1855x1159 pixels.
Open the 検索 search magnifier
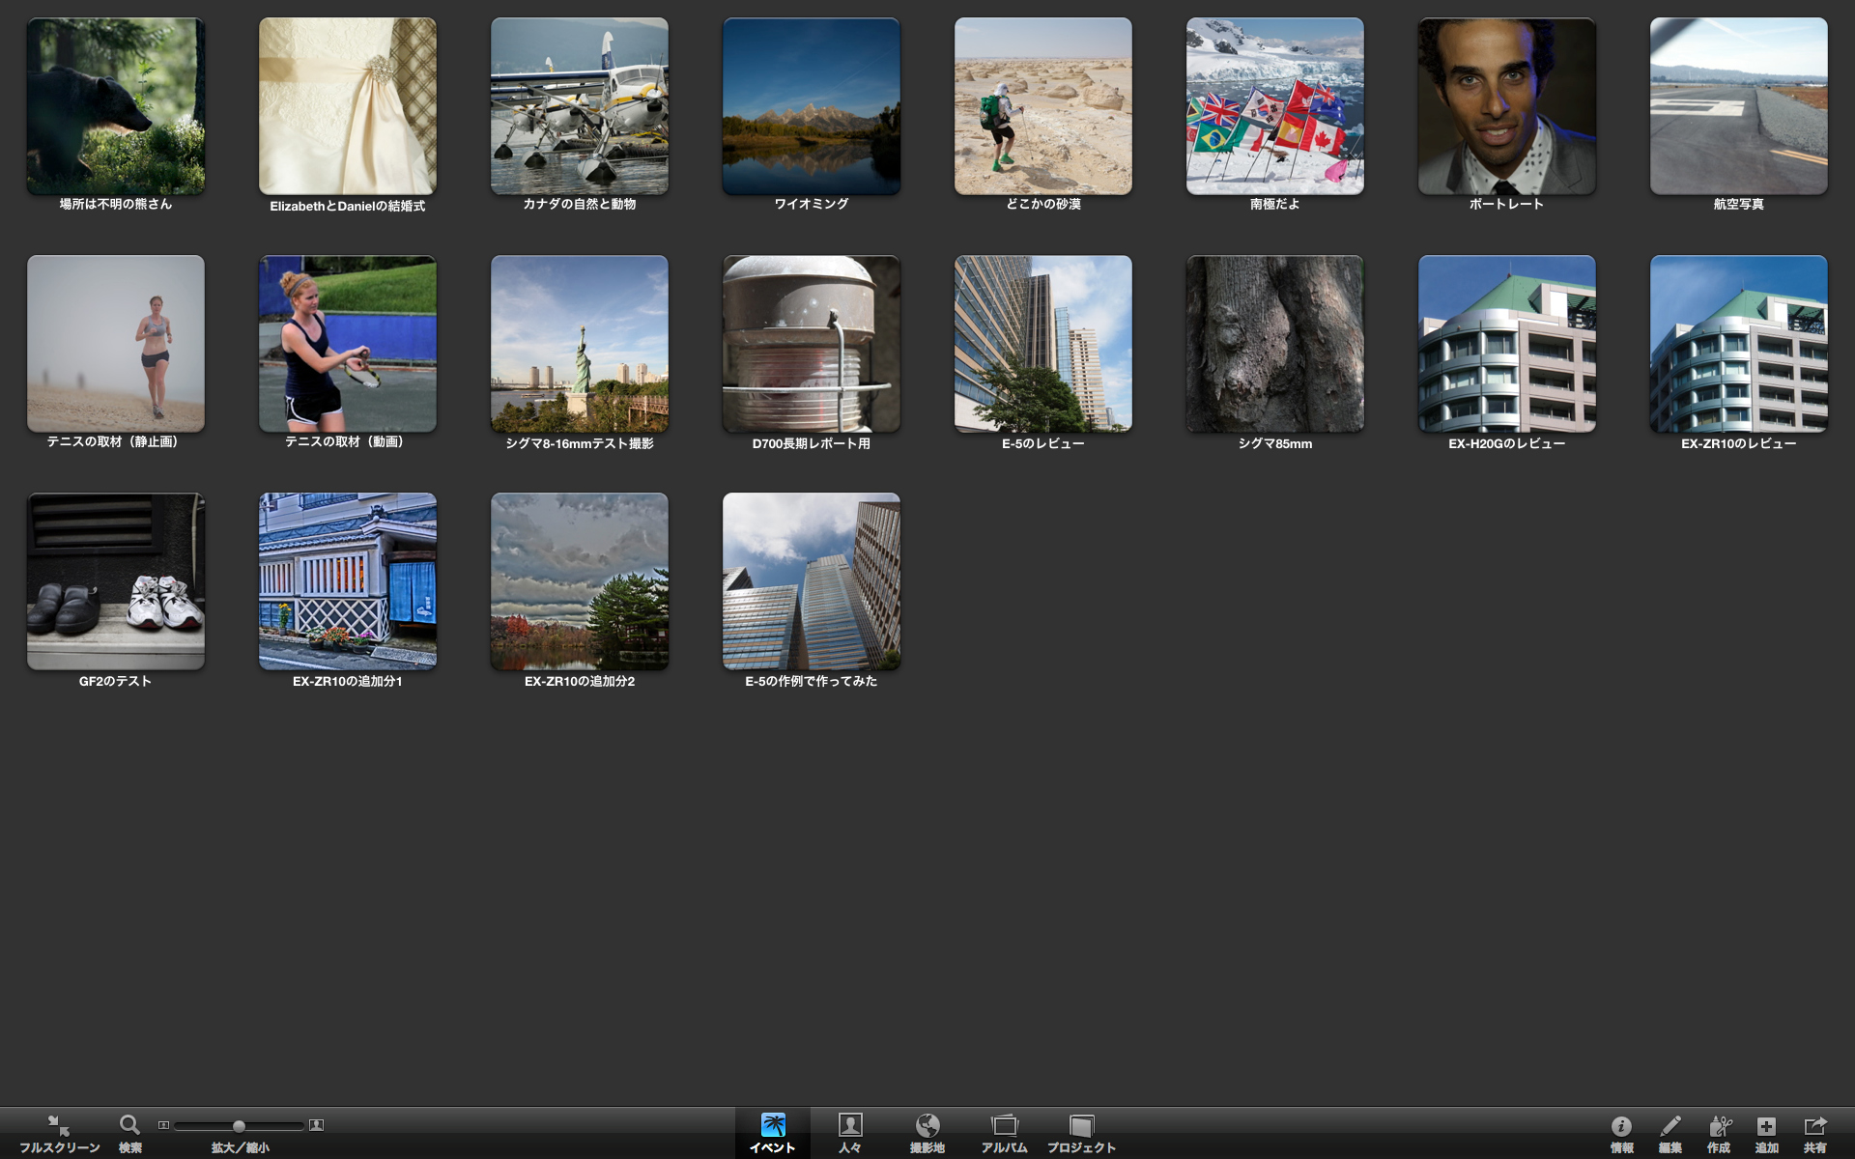pos(129,1125)
